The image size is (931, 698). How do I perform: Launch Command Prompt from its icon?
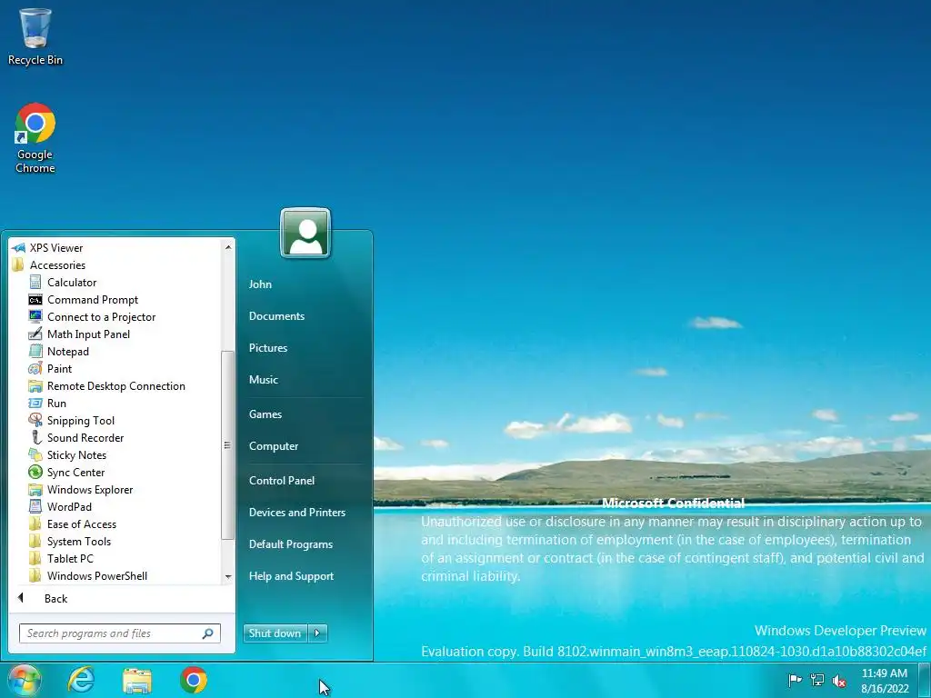pos(35,300)
